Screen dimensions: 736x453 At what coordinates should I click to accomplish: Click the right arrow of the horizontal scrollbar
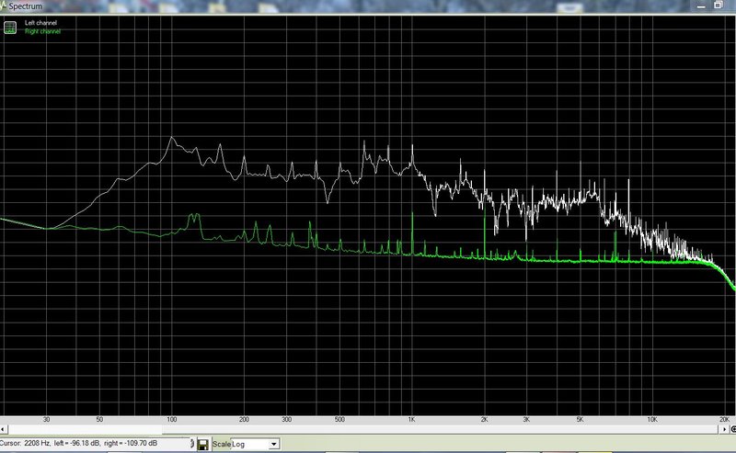tap(725, 429)
